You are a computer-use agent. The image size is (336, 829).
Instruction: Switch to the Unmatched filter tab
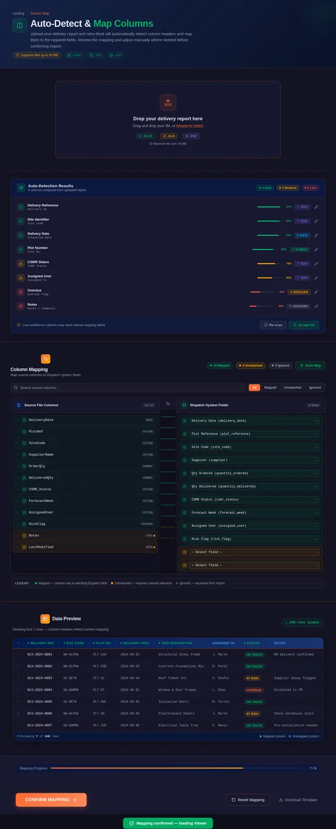pos(292,388)
